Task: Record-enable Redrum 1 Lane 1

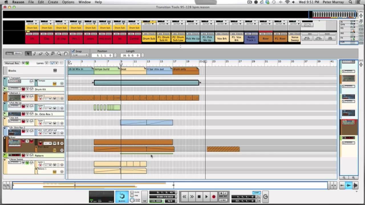Action: (x=40, y=99)
